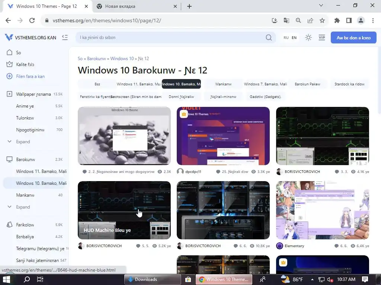Click the plus icon for Filen fara a kan
The width and height of the screenshot is (381, 285).
tap(9, 76)
